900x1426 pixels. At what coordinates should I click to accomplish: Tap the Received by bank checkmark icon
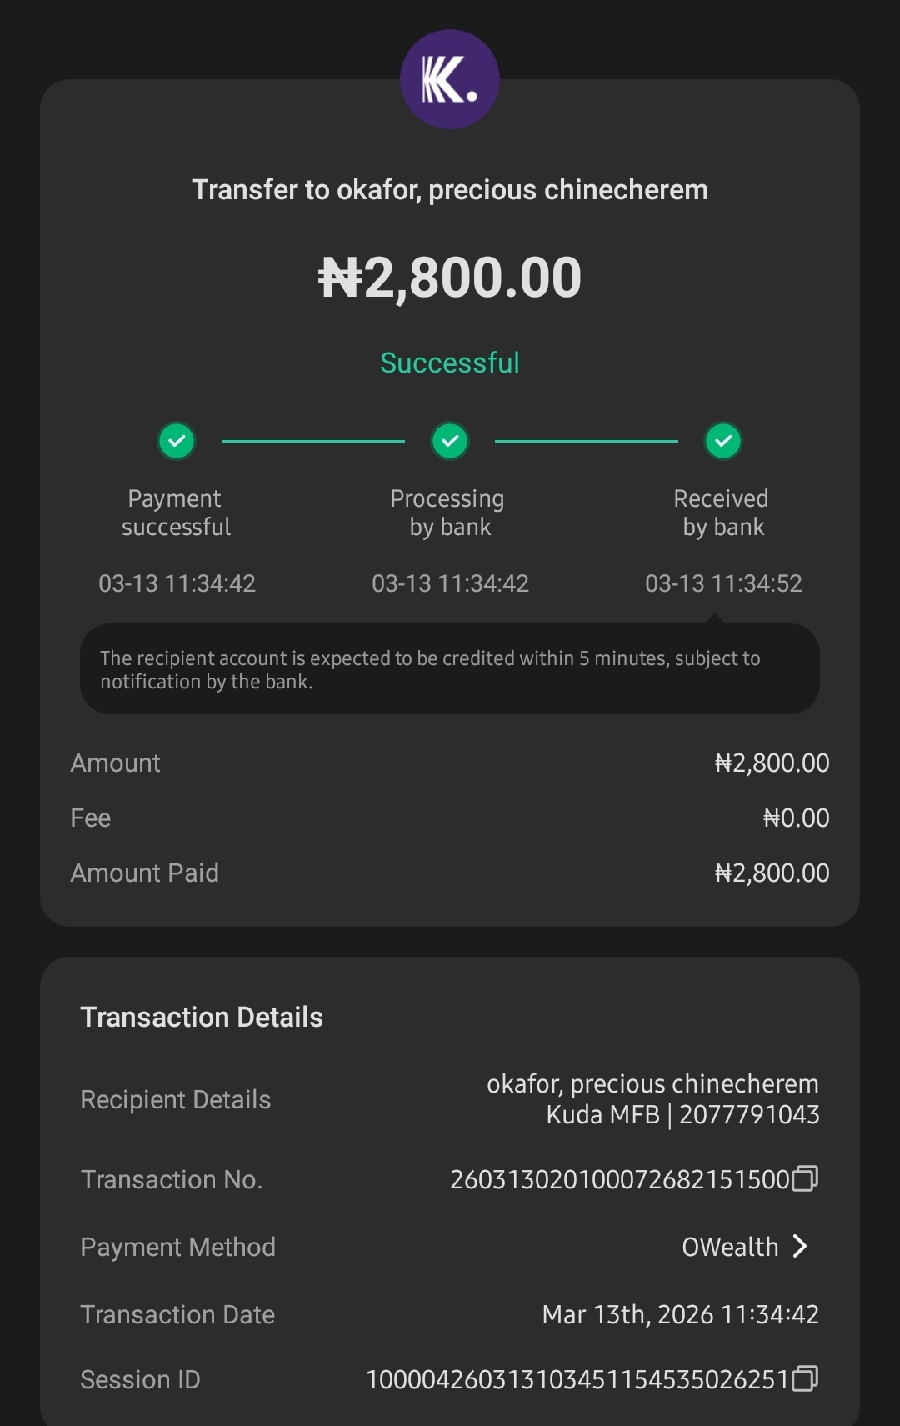point(723,441)
